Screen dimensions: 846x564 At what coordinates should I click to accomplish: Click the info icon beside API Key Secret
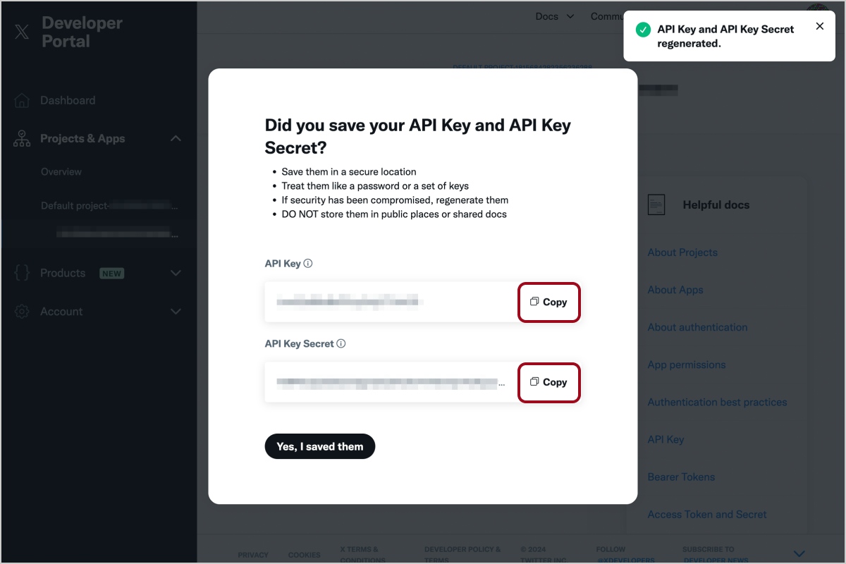click(x=341, y=344)
